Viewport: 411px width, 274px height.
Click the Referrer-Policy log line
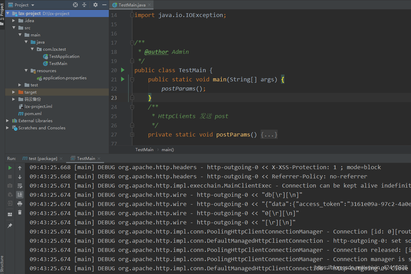click(199, 176)
